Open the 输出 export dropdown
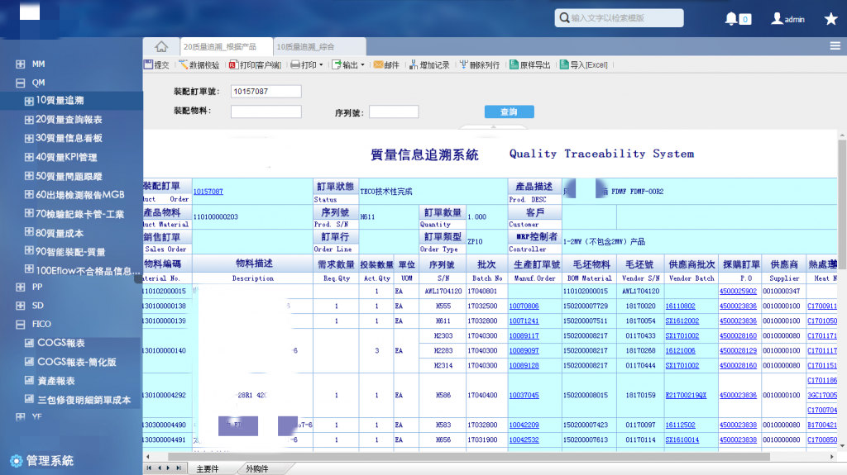 pos(348,64)
